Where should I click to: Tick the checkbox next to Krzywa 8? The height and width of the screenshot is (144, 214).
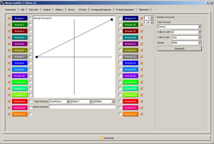pyautogui.click(x=30, y=63)
